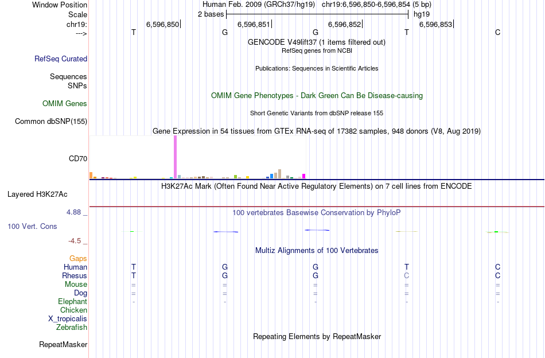
Task: Click the Sequences track label
Action: pyautogui.click(x=68, y=76)
